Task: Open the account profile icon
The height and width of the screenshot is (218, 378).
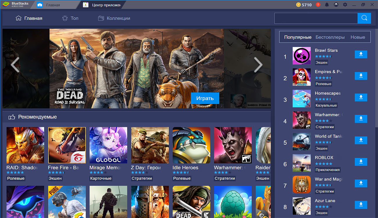Action: (x=336, y=5)
